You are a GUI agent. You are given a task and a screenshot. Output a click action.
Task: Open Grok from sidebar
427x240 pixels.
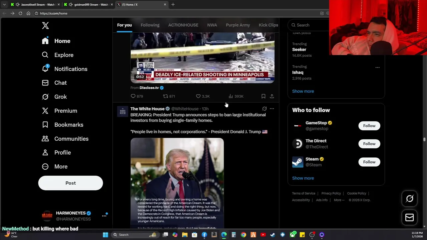54,97
